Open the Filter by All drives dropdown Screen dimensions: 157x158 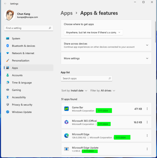click(103, 90)
